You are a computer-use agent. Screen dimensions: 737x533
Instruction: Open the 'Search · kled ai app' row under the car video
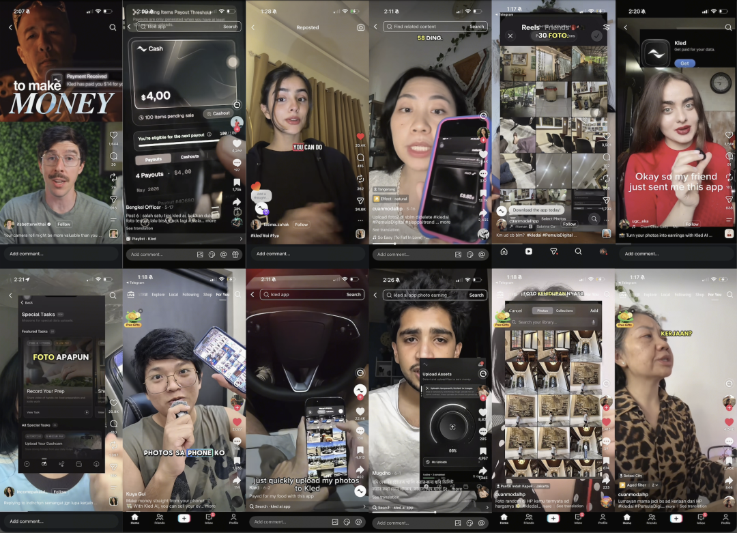(307, 506)
